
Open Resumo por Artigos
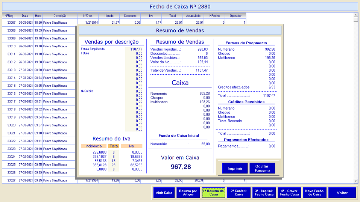(188, 193)
